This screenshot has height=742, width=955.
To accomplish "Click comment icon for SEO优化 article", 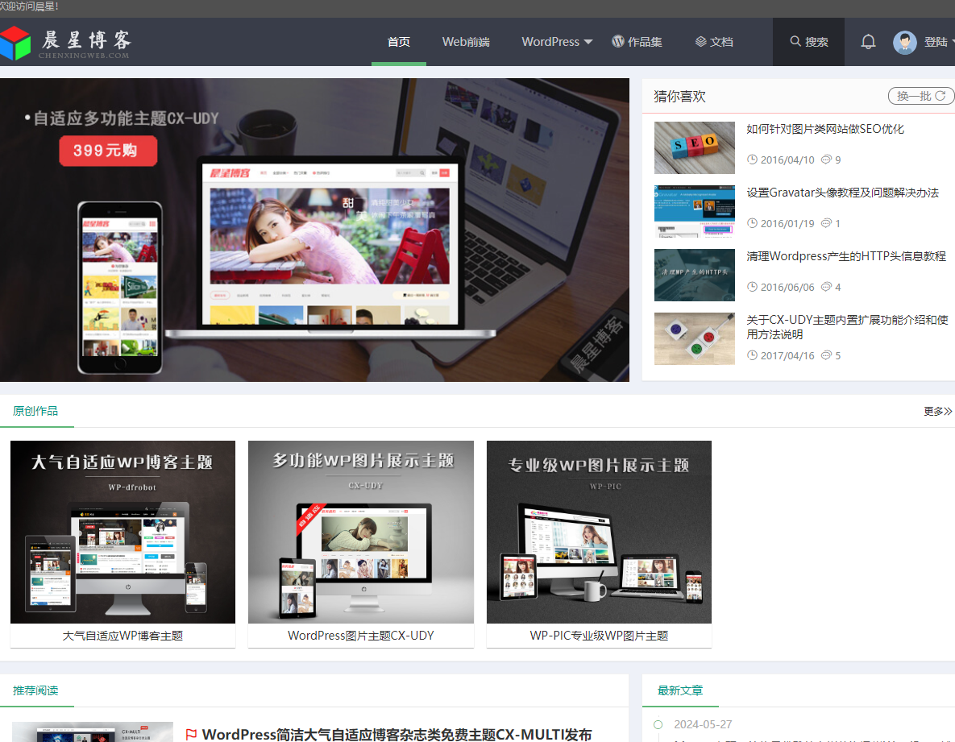I will click(x=826, y=160).
